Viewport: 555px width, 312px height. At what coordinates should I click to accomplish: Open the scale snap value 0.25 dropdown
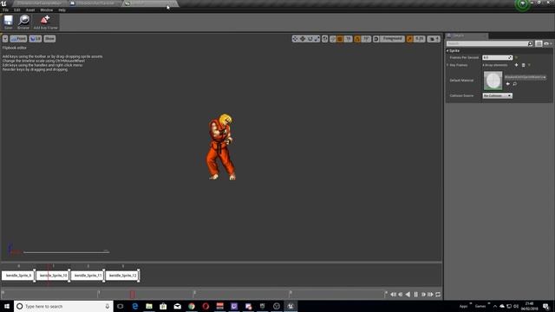420,38
